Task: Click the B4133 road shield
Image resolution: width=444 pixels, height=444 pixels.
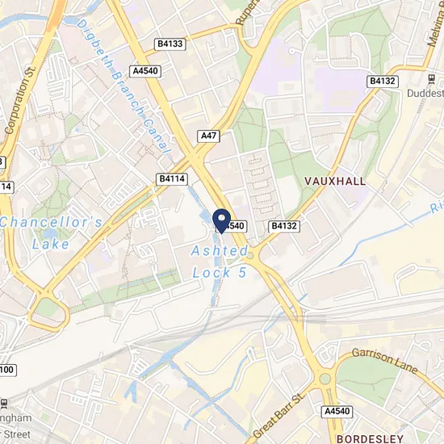Action: click(x=170, y=44)
